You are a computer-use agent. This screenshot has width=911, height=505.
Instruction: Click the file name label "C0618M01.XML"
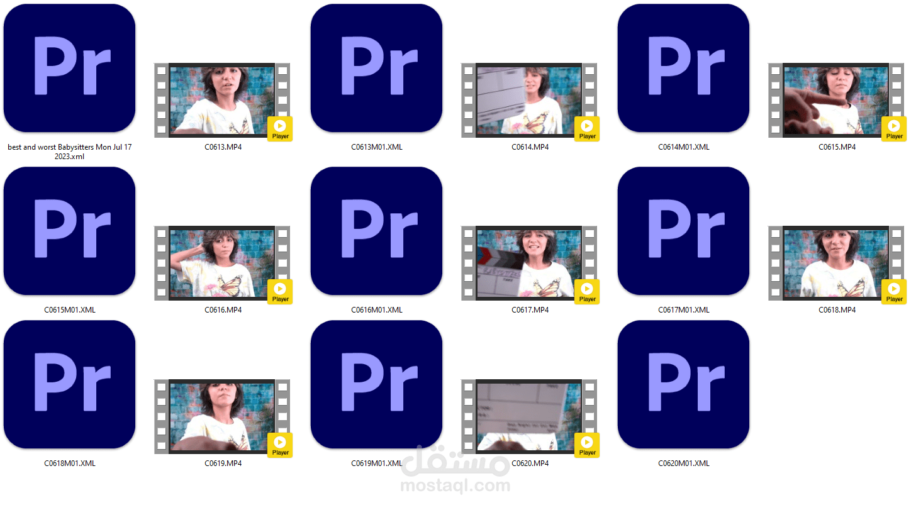tap(70, 463)
